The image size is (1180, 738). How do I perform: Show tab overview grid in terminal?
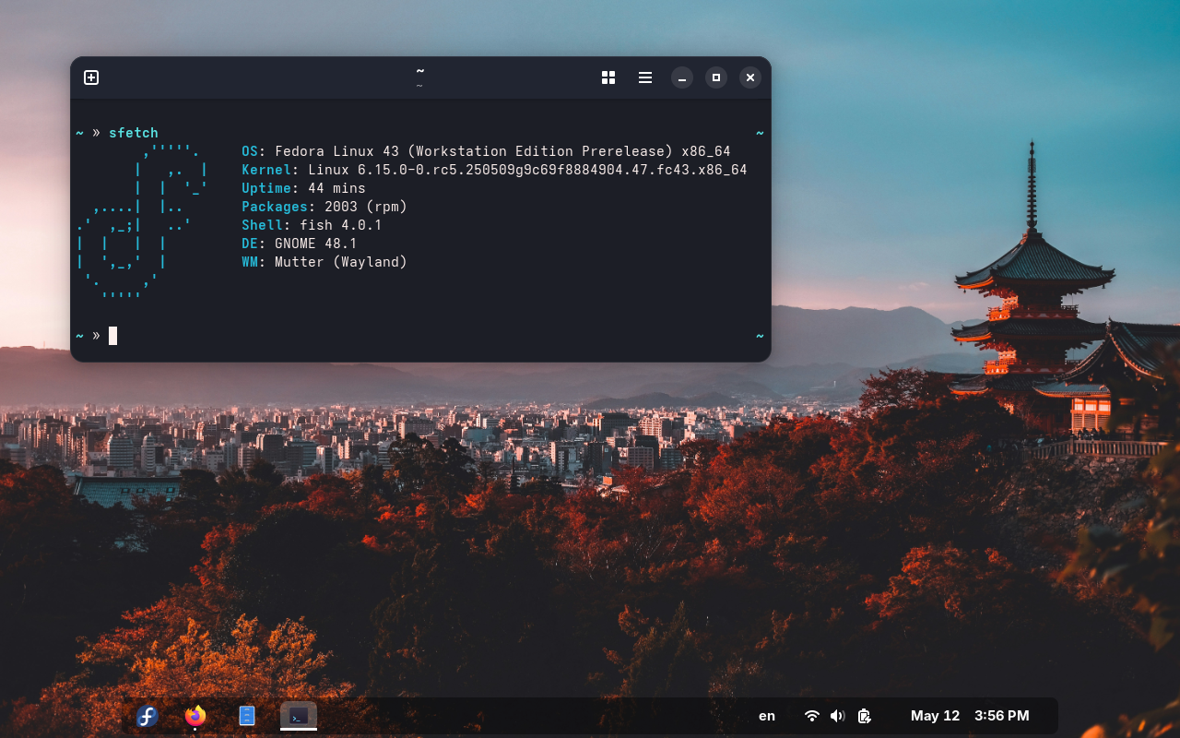tap(608, 77)
